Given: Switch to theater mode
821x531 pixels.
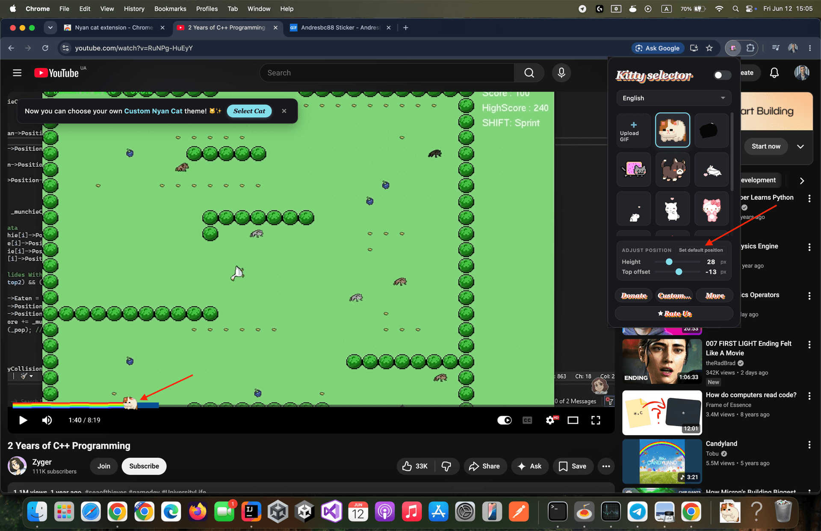Looking at the screenshot, I should point(573,420).
